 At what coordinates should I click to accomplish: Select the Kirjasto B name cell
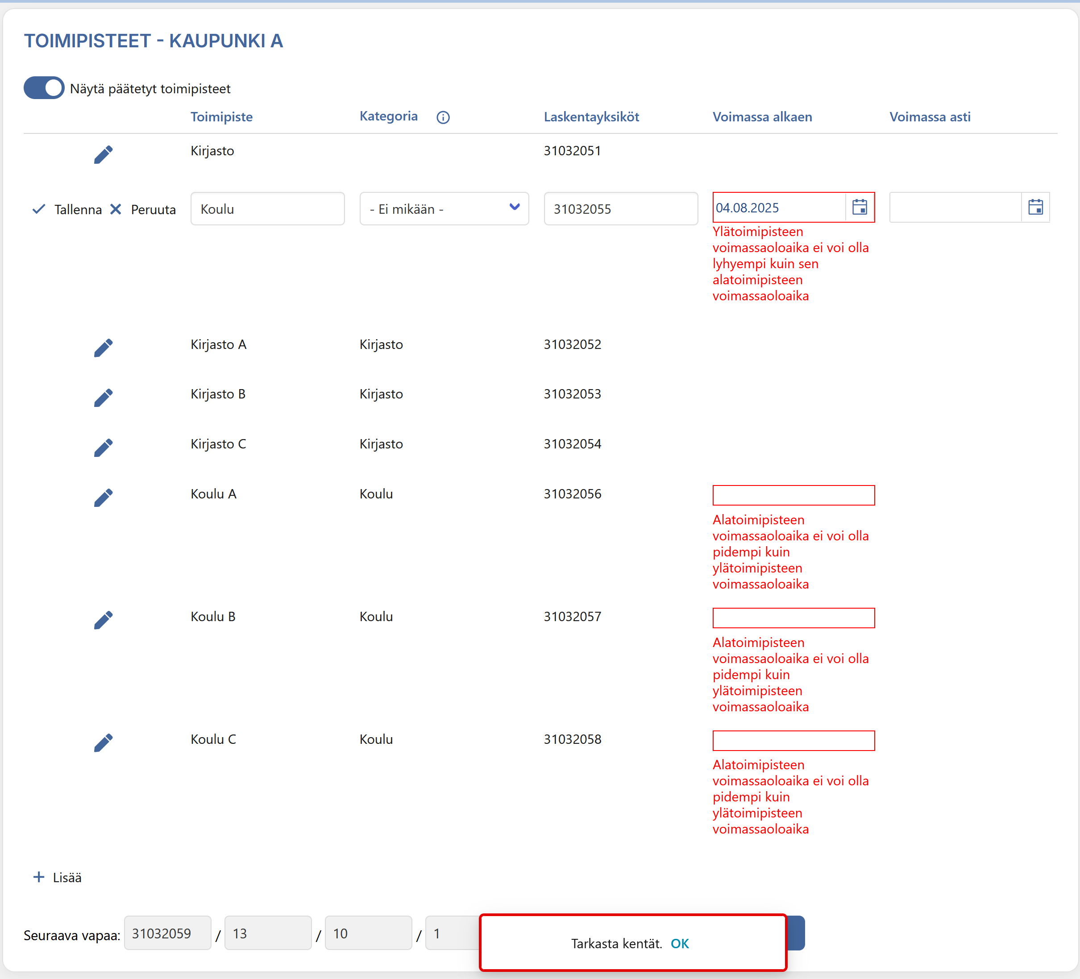(x=218, y=394)
